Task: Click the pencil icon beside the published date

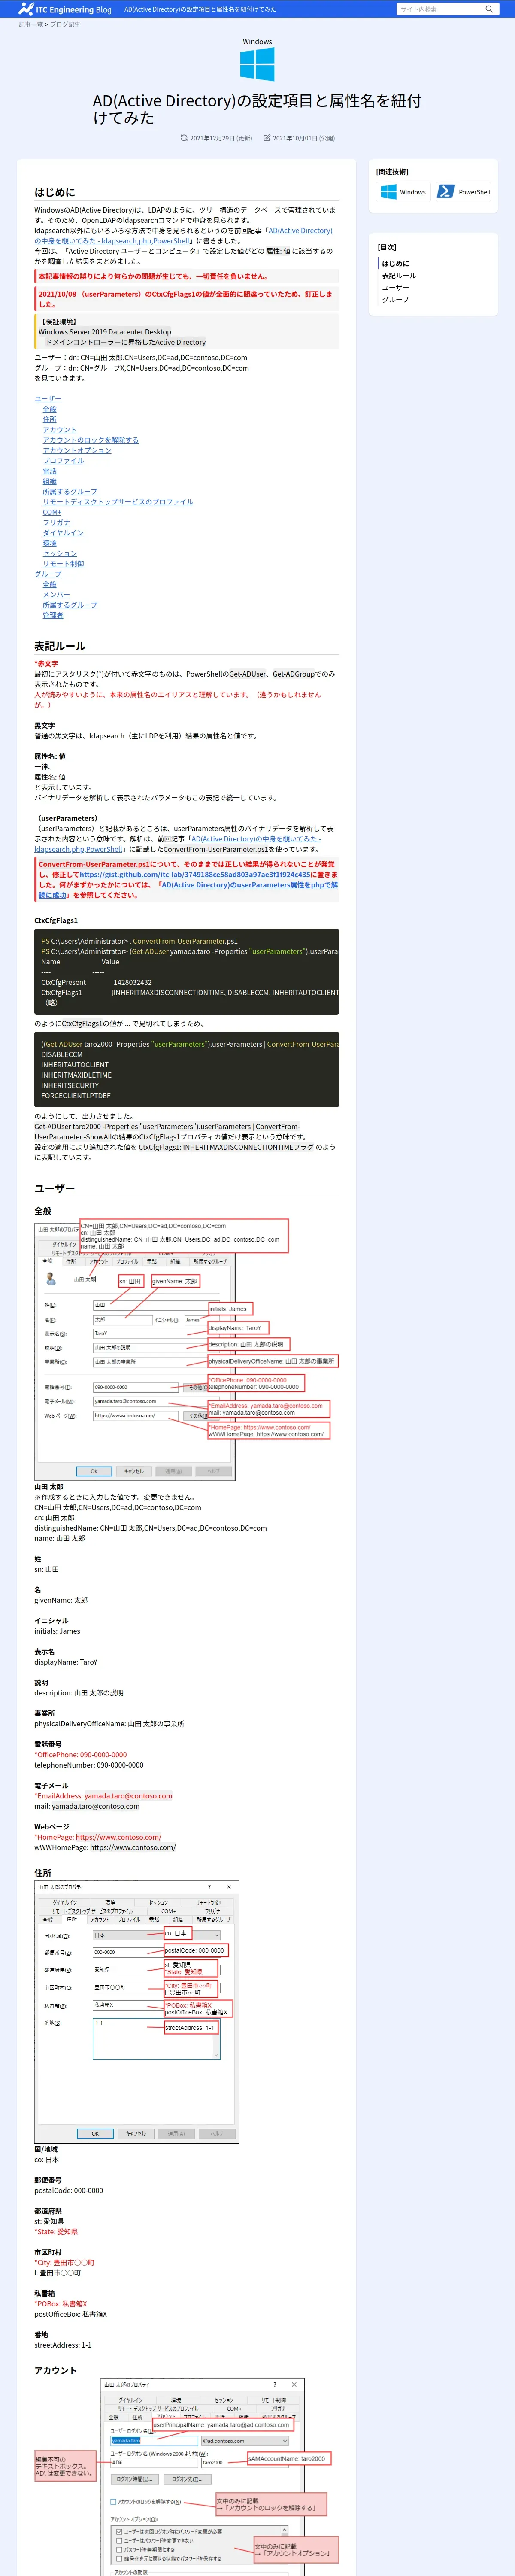Action: [267, 138]
